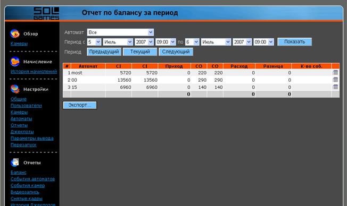Click the first 13560 CI value
The width and height of the screenshot is (347, 206).
tap(124, 80)
